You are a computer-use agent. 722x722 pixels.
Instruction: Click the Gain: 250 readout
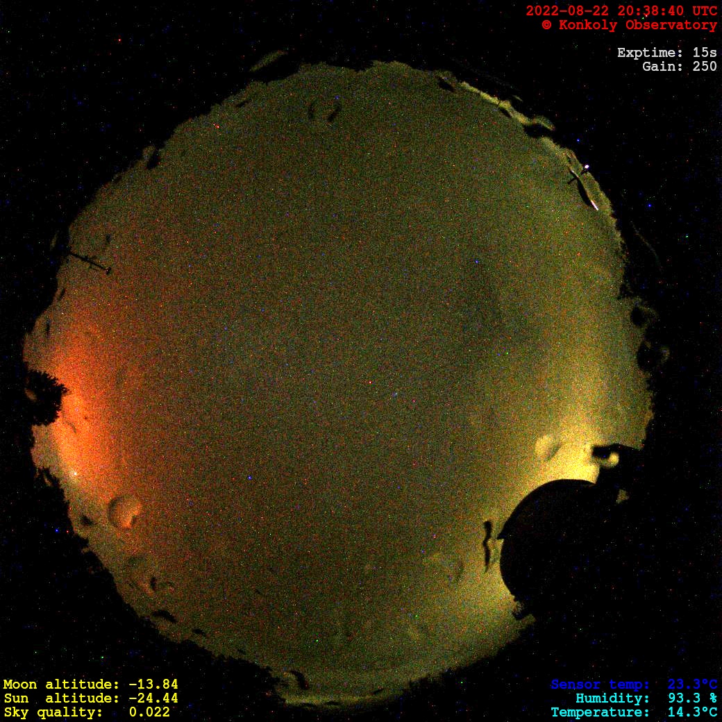[x=679, y=67]
